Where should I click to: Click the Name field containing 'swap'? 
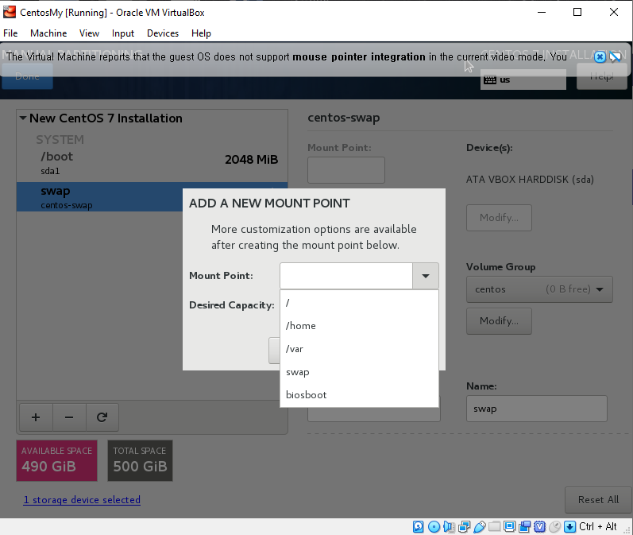(x=537, y=409)
